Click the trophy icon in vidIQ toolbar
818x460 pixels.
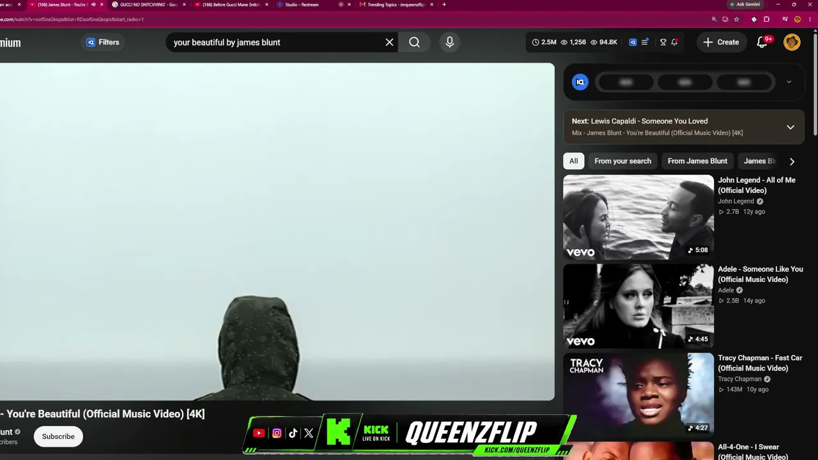(663, 42)
